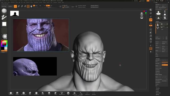
Task: Click the Upgrade to ZBrush button
Action: tap(95, 6)
